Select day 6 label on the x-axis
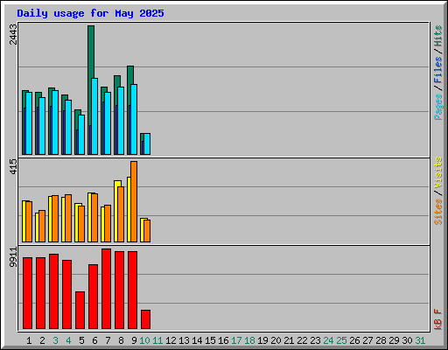This screenshot has height=350, width=448. (94, 340)
